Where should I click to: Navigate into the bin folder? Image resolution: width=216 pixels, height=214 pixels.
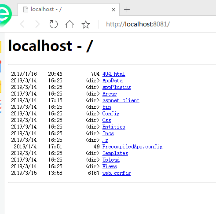(x=107, y=107)
